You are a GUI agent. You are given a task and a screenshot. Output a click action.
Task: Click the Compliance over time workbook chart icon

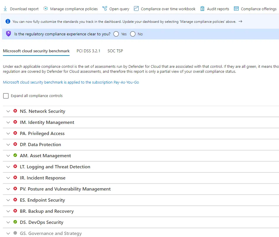(x=136, y=8)
